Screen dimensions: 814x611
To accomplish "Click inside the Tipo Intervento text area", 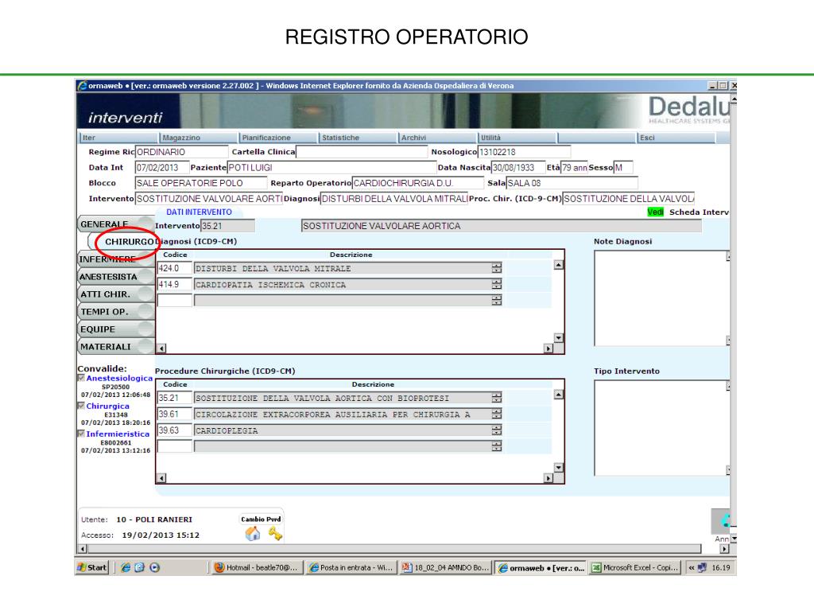I will pos(660,427).
